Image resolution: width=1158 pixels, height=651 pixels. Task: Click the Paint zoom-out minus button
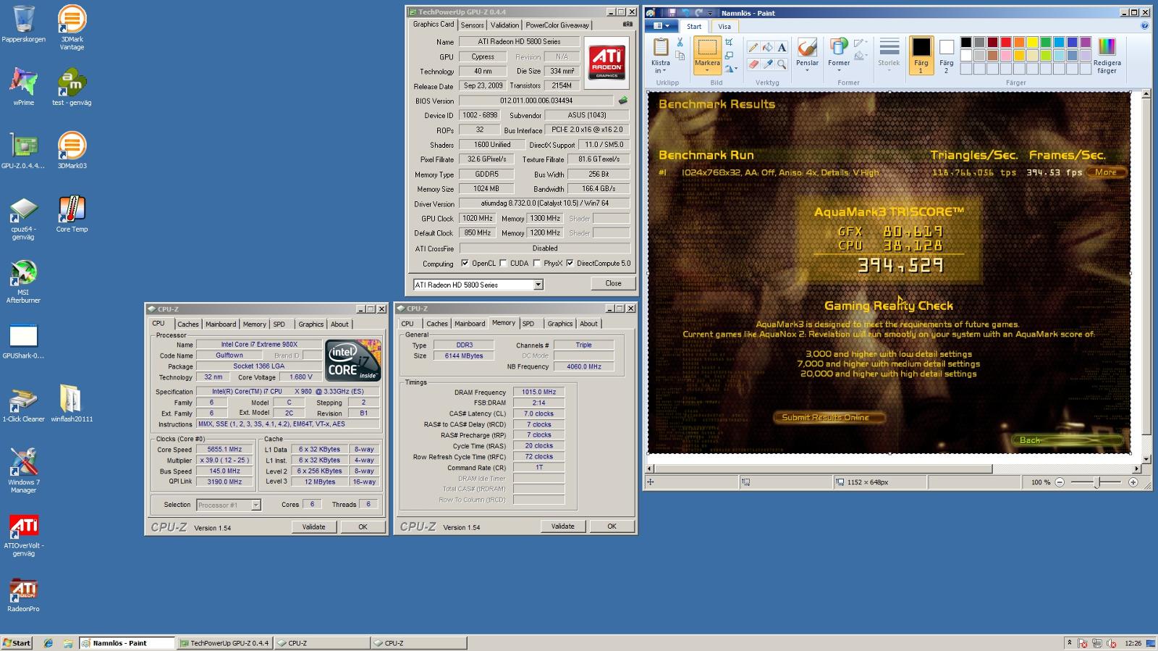(x=1060, y=482)
